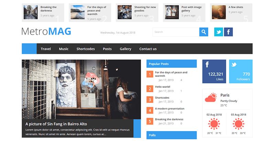Click the Paris partly cloudy weather icon
The height and width of the screenshot is (141, 275).
coord(211,97)
